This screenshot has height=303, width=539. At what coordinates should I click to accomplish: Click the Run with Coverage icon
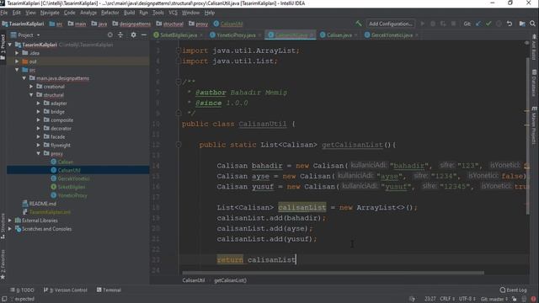(x=443, y=24)
